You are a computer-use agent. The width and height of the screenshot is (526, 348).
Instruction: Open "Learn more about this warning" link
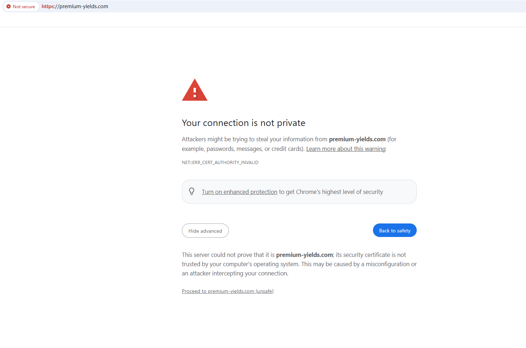[x=346, y=149]
